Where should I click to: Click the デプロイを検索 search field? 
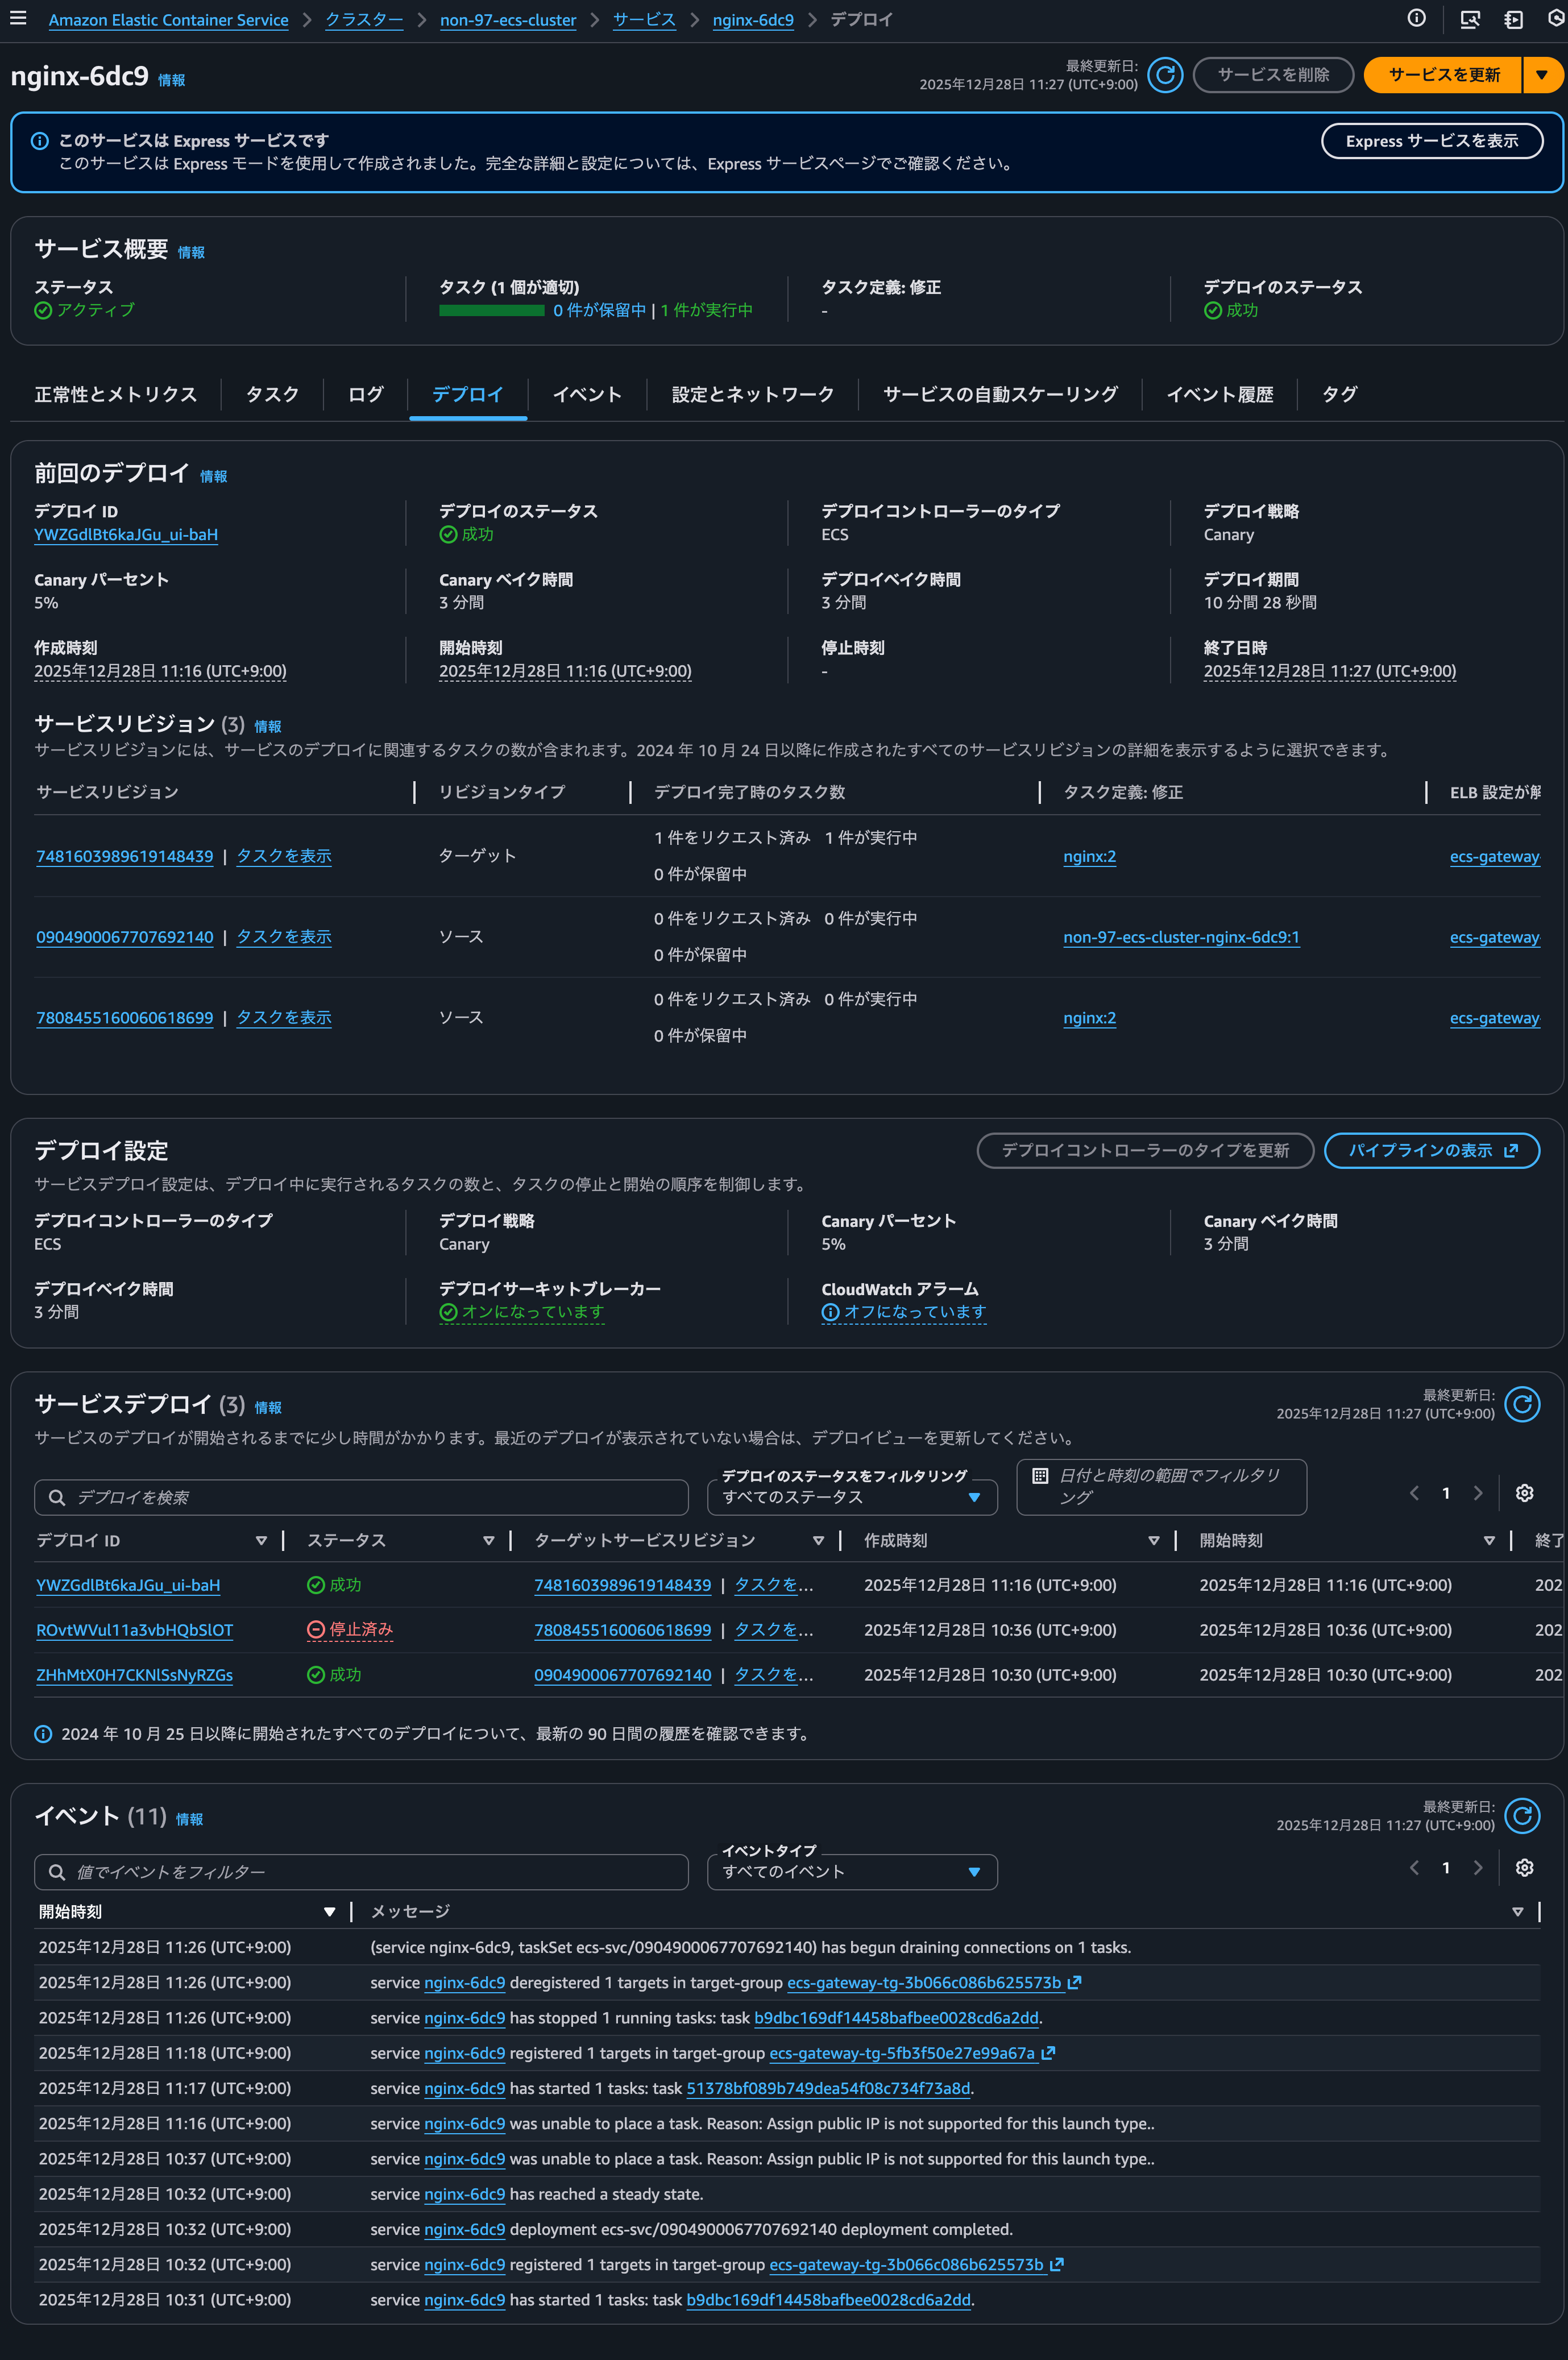pos(360,1497)
